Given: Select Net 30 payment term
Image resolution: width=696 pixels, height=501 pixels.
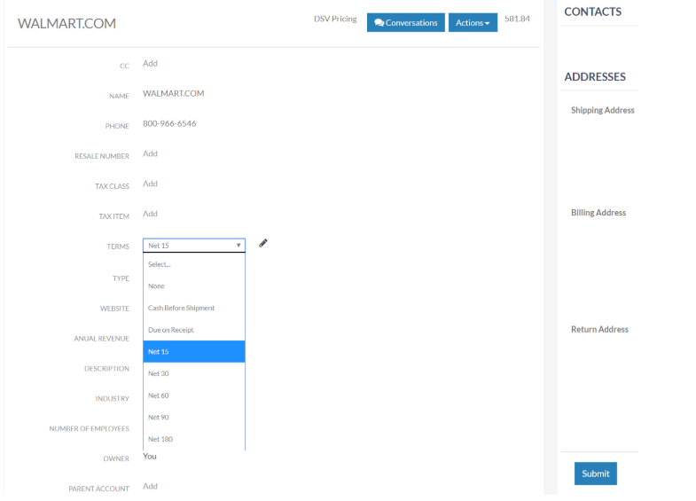Looking at the screenshot, I should click(x=194, y=373).
